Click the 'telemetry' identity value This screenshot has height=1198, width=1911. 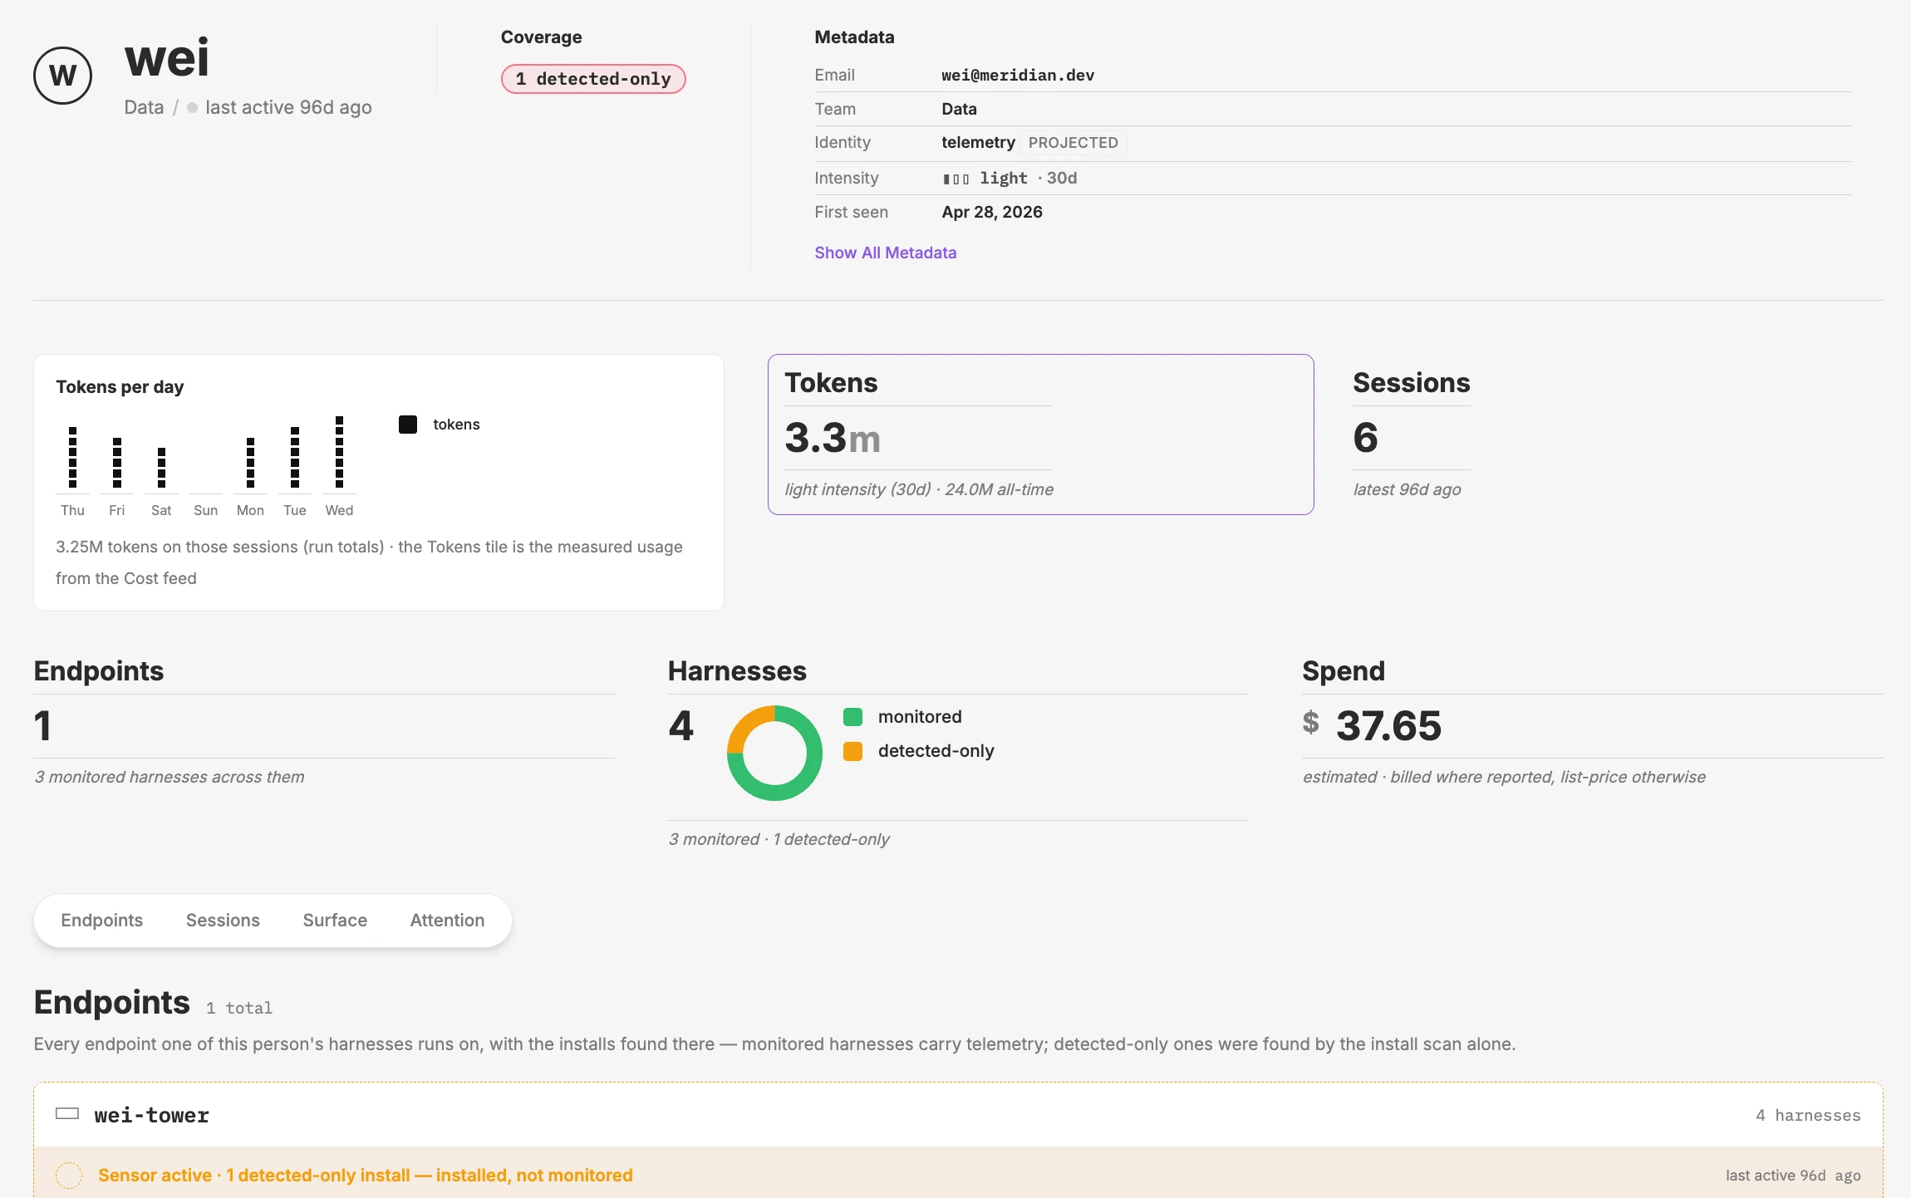coord(978,143)
